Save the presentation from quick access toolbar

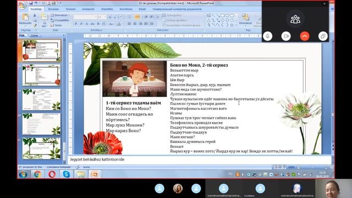31,3
